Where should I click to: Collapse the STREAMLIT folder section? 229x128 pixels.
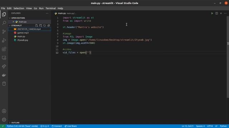(10, 26)
